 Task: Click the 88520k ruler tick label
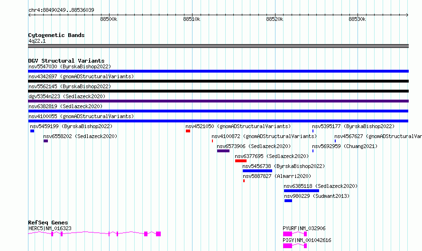tap(275, 19)
